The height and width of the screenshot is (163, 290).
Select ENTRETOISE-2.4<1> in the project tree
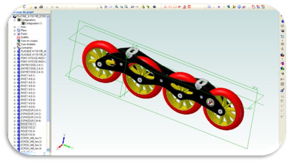click(32, 65)
